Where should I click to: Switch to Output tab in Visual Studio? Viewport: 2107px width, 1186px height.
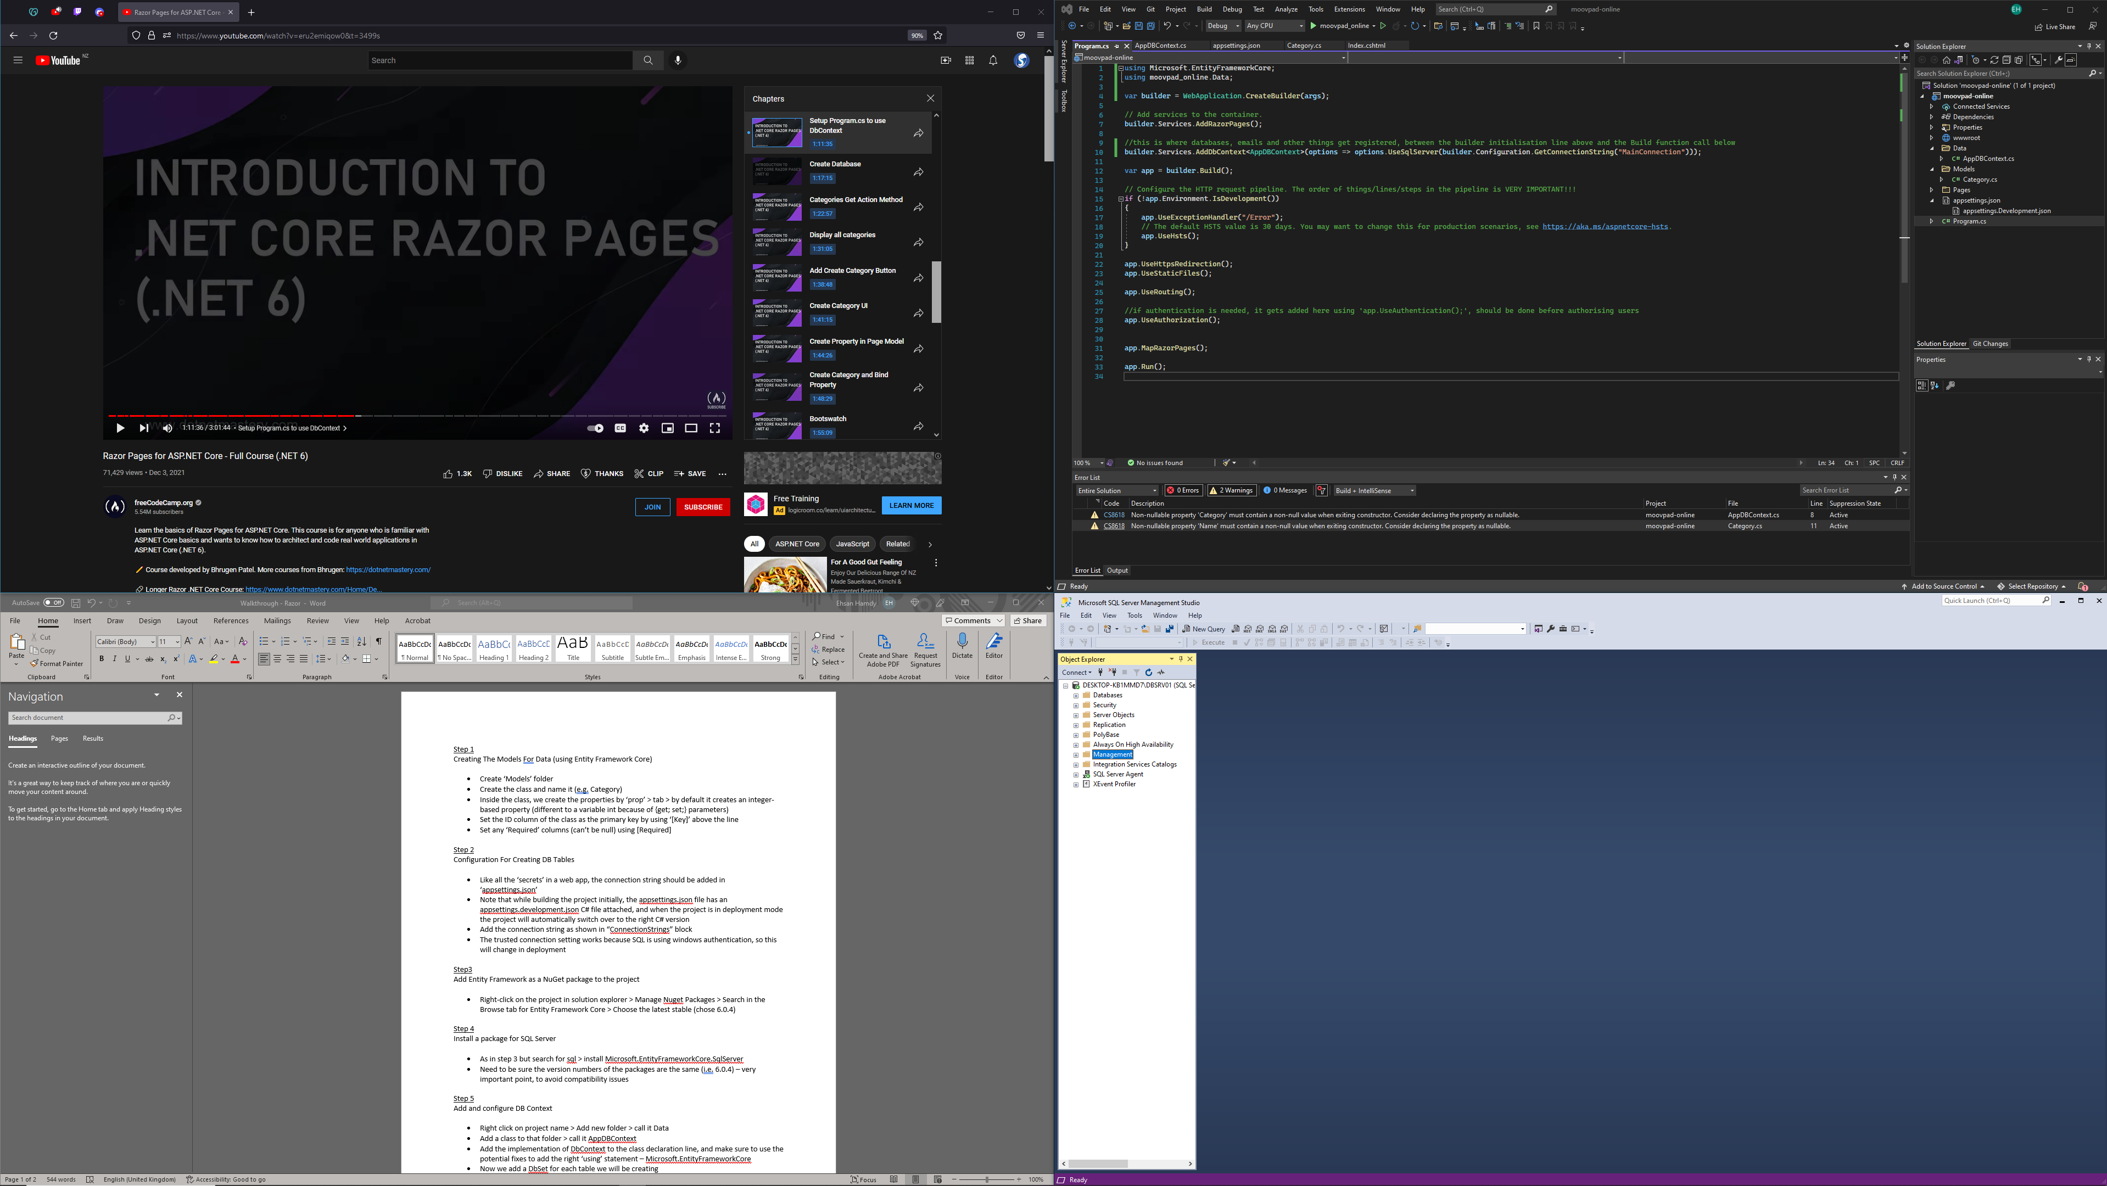tap(1116, 570)
